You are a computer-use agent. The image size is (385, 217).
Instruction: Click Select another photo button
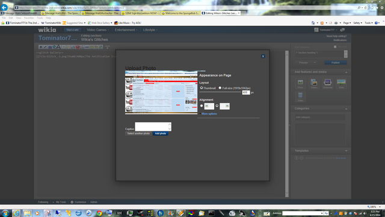click(x=138, y=133)
